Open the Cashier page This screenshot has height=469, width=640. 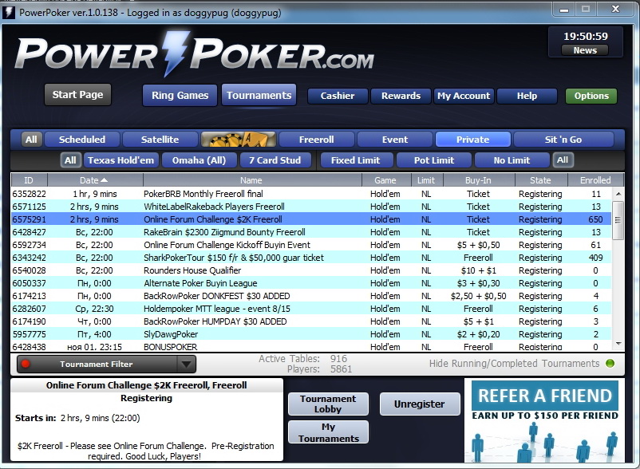(338, 96)
